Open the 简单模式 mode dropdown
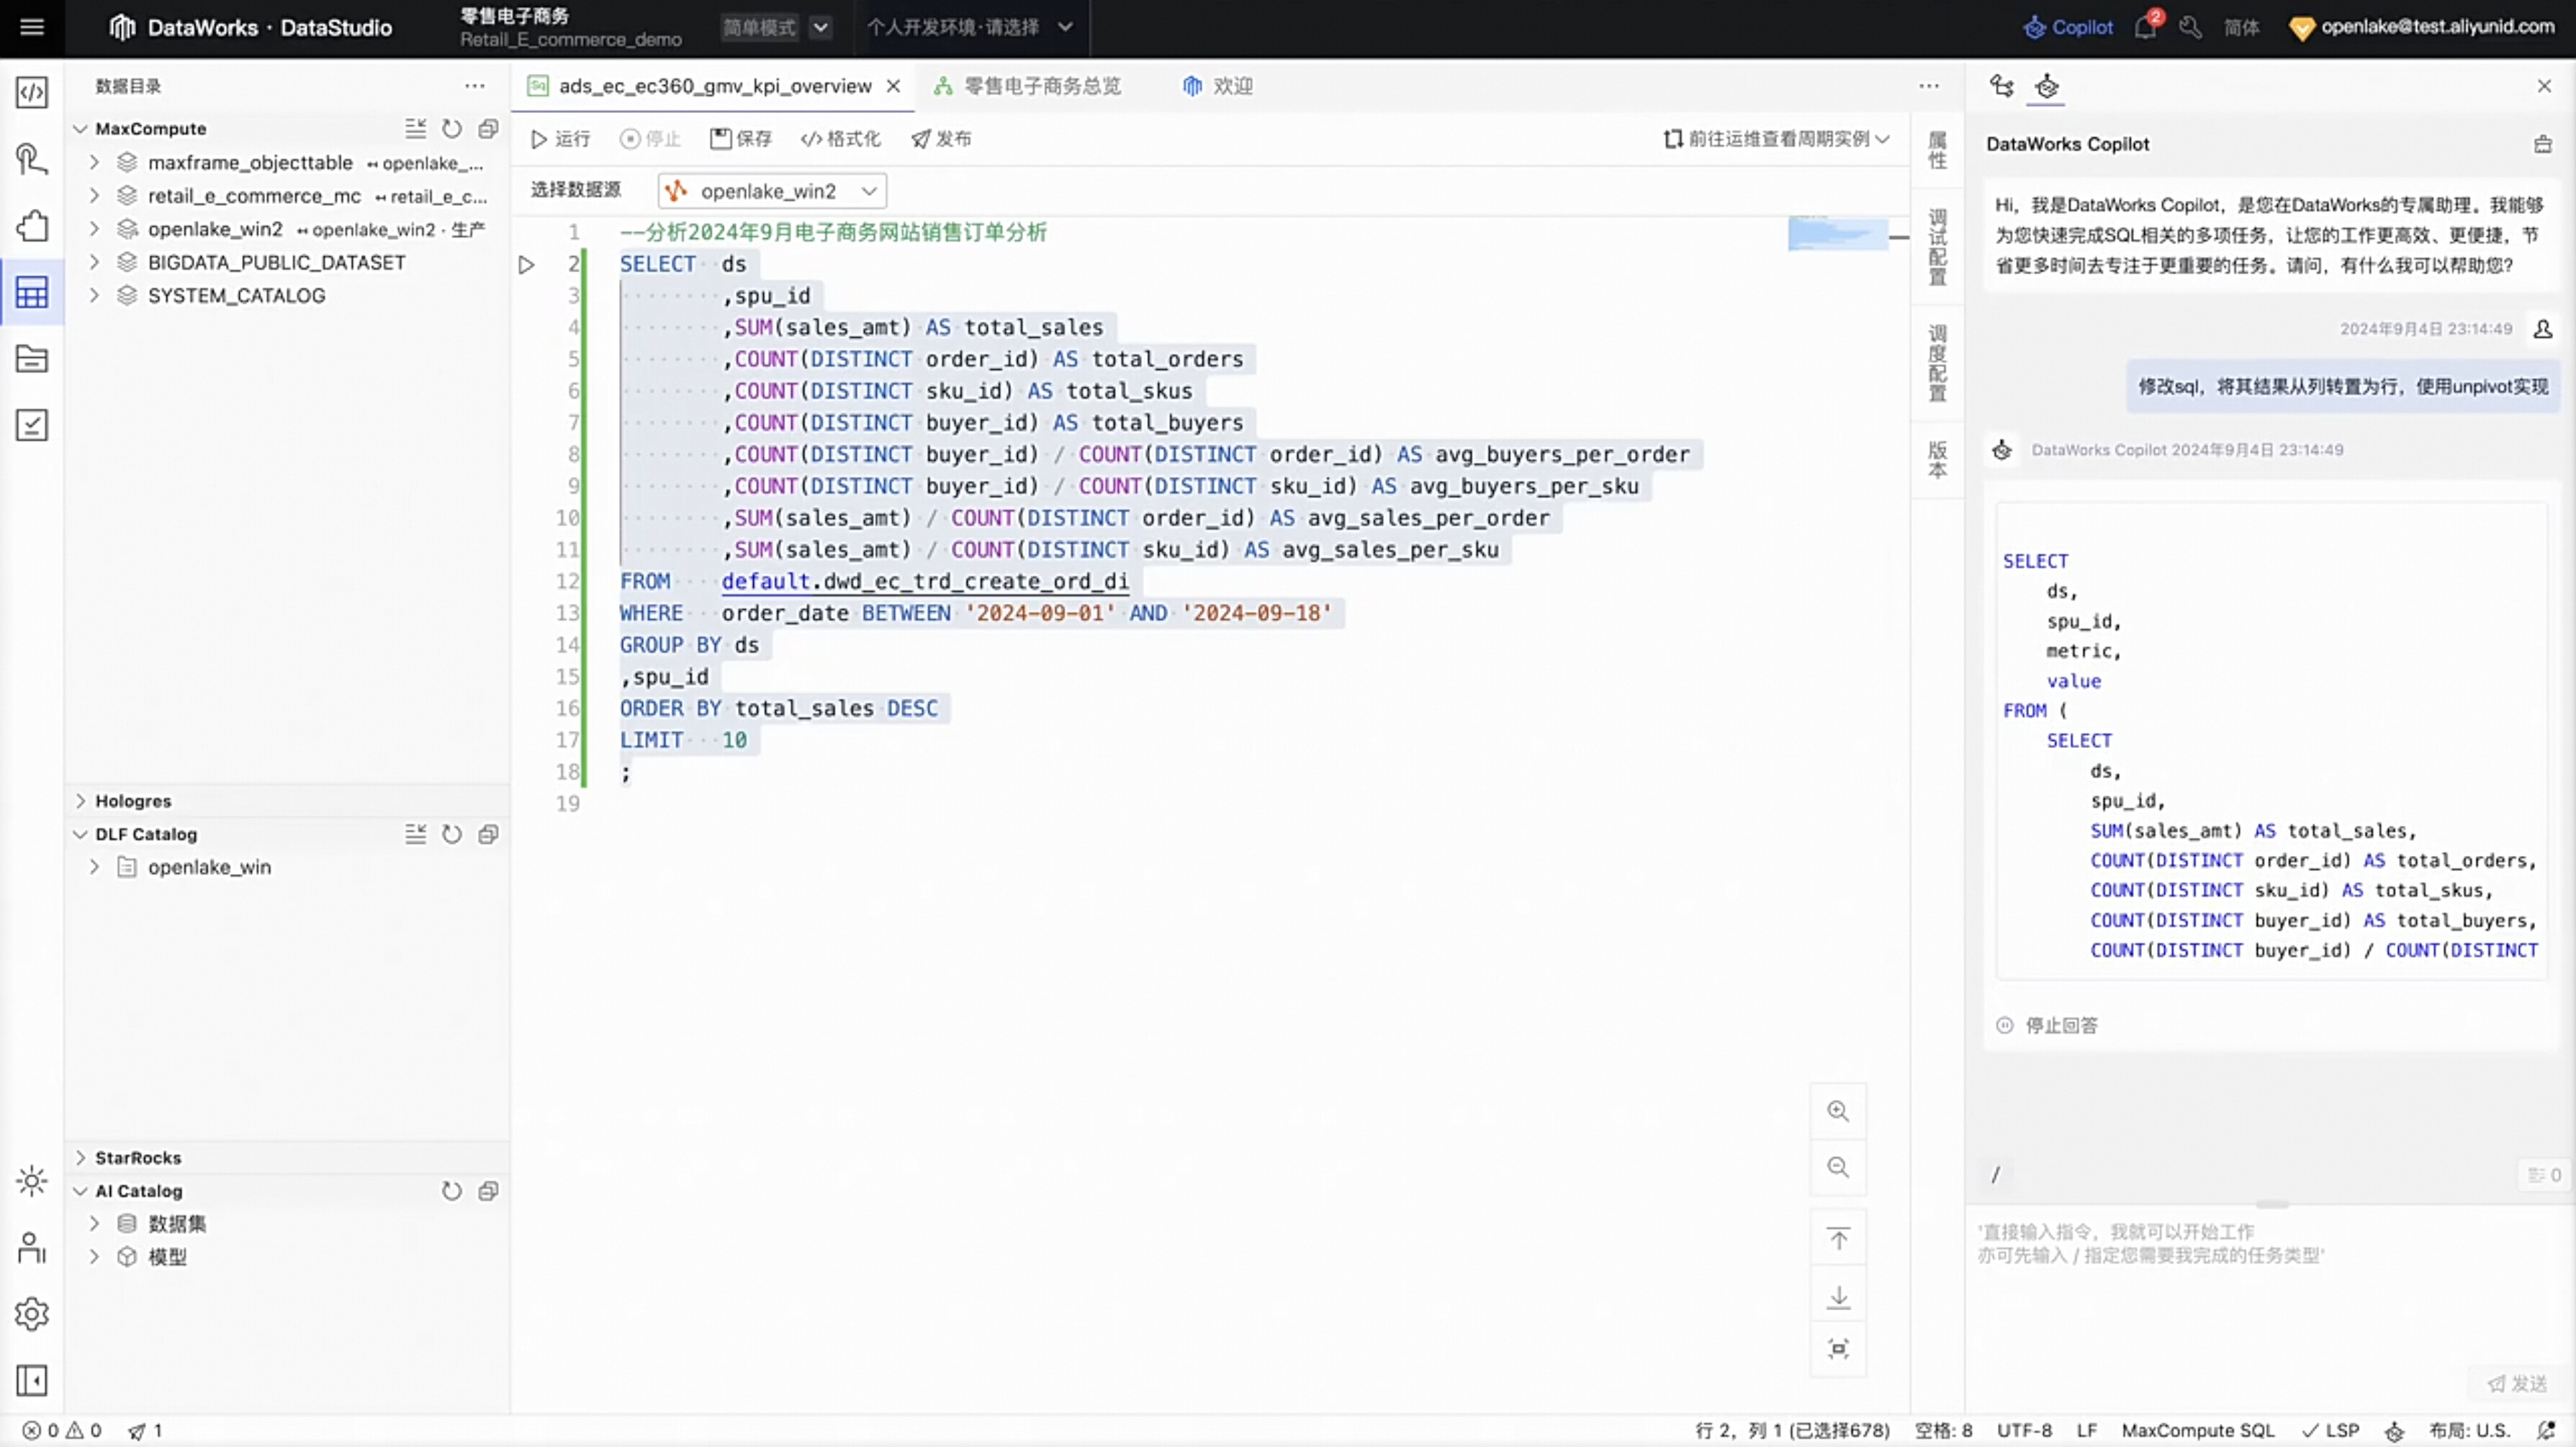Image resolution: width=2576 pixels, height=1447 pixels. pyautogui.click(x=819, y=27)
